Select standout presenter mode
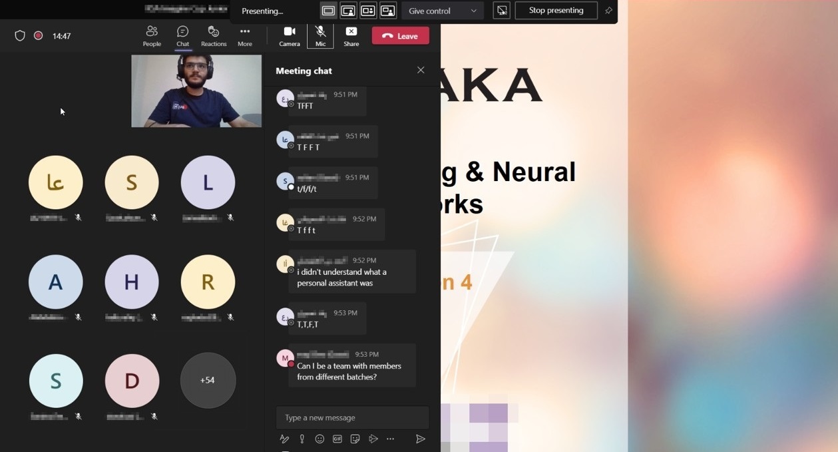 click(x=348, y=11)
